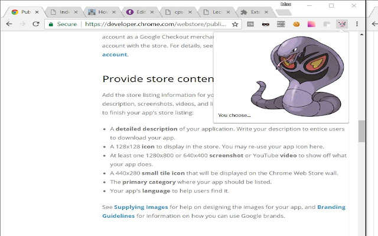Close the 'Pub' tab
This screenshot has height=236, width=378.
[37, 12]
